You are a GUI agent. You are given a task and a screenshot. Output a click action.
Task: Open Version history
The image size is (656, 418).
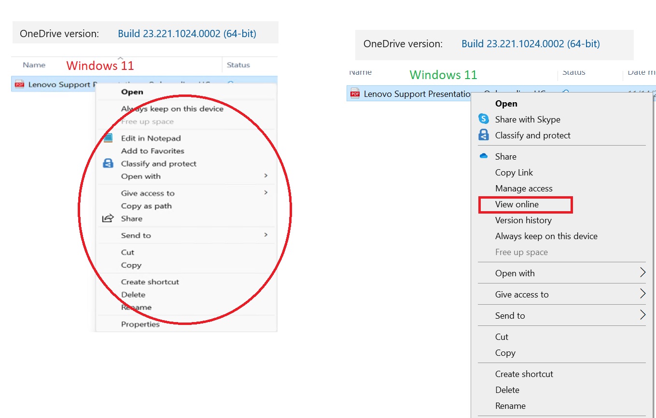pos(523,220)
